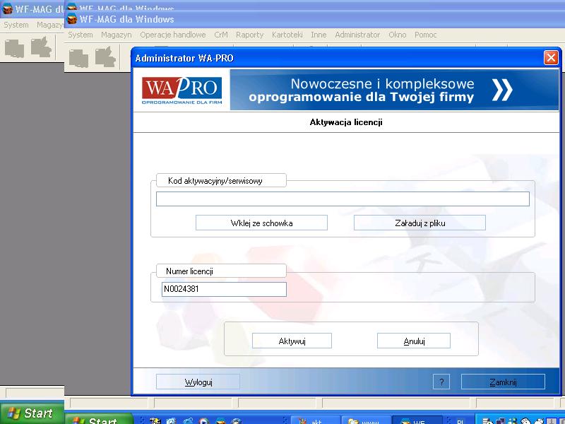
Task: Click the Załaduj z pliku button
Action: point(420,223)
